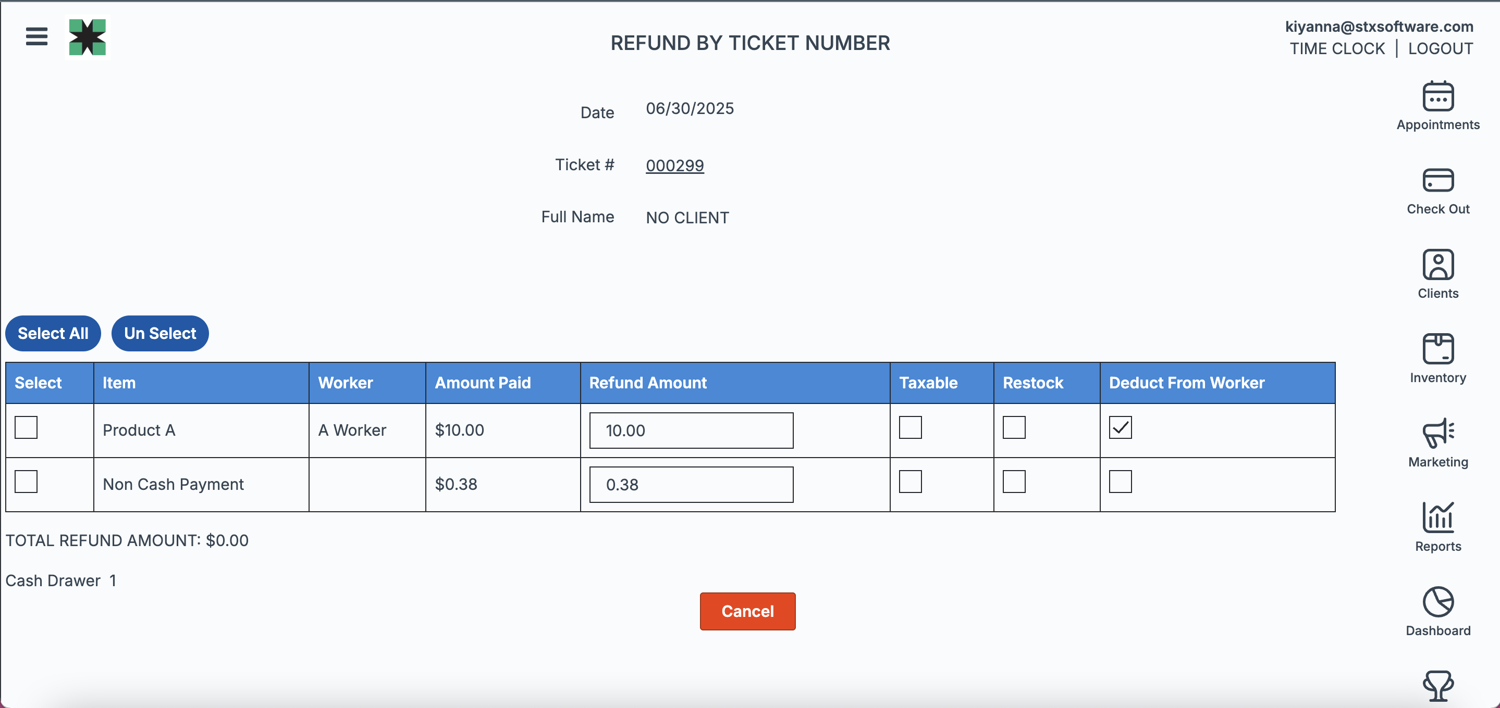This screenshot has height=708, width=1500.
Task: Click the trophy icon in sidebar
Action: pos(1437,686)
